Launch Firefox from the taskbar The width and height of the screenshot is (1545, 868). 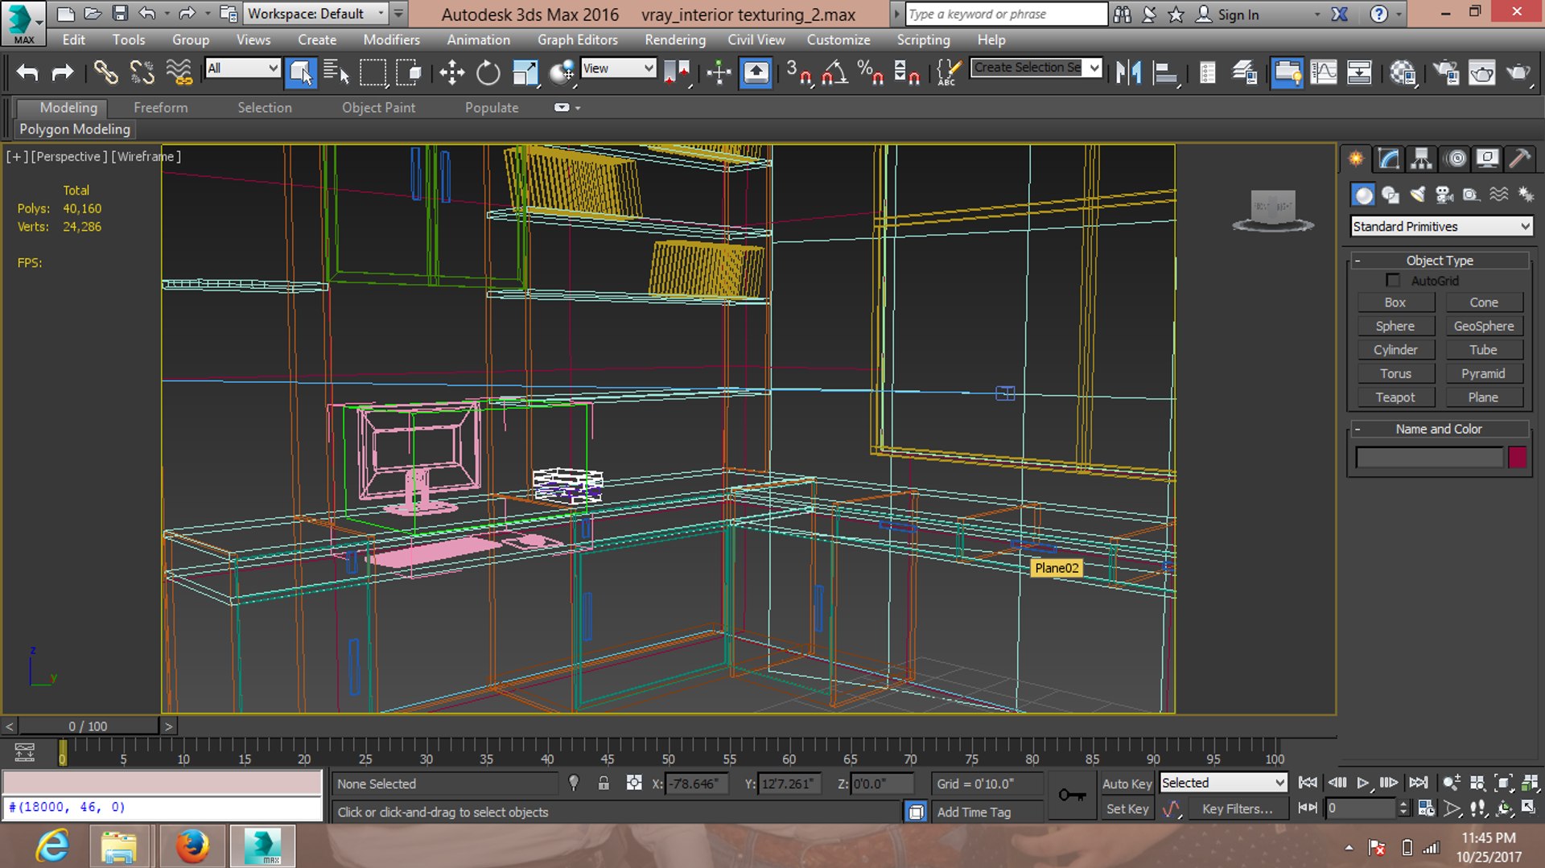click(192, 846)
